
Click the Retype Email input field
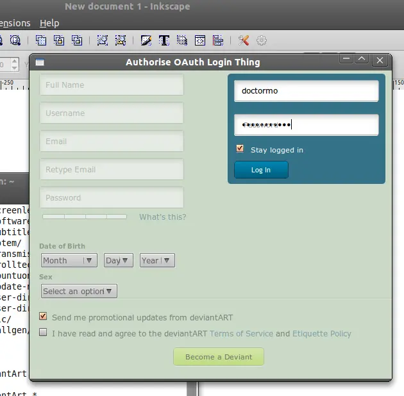pyautogui.click(x=112, y=169)
